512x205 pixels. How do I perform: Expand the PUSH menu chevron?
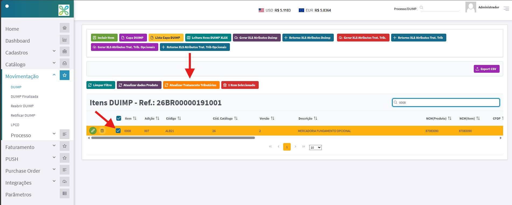54,157
